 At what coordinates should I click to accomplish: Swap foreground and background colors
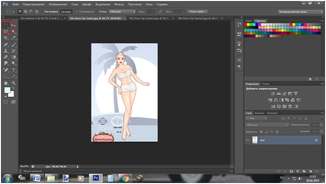pyautogui.click(x=13, y=89)
